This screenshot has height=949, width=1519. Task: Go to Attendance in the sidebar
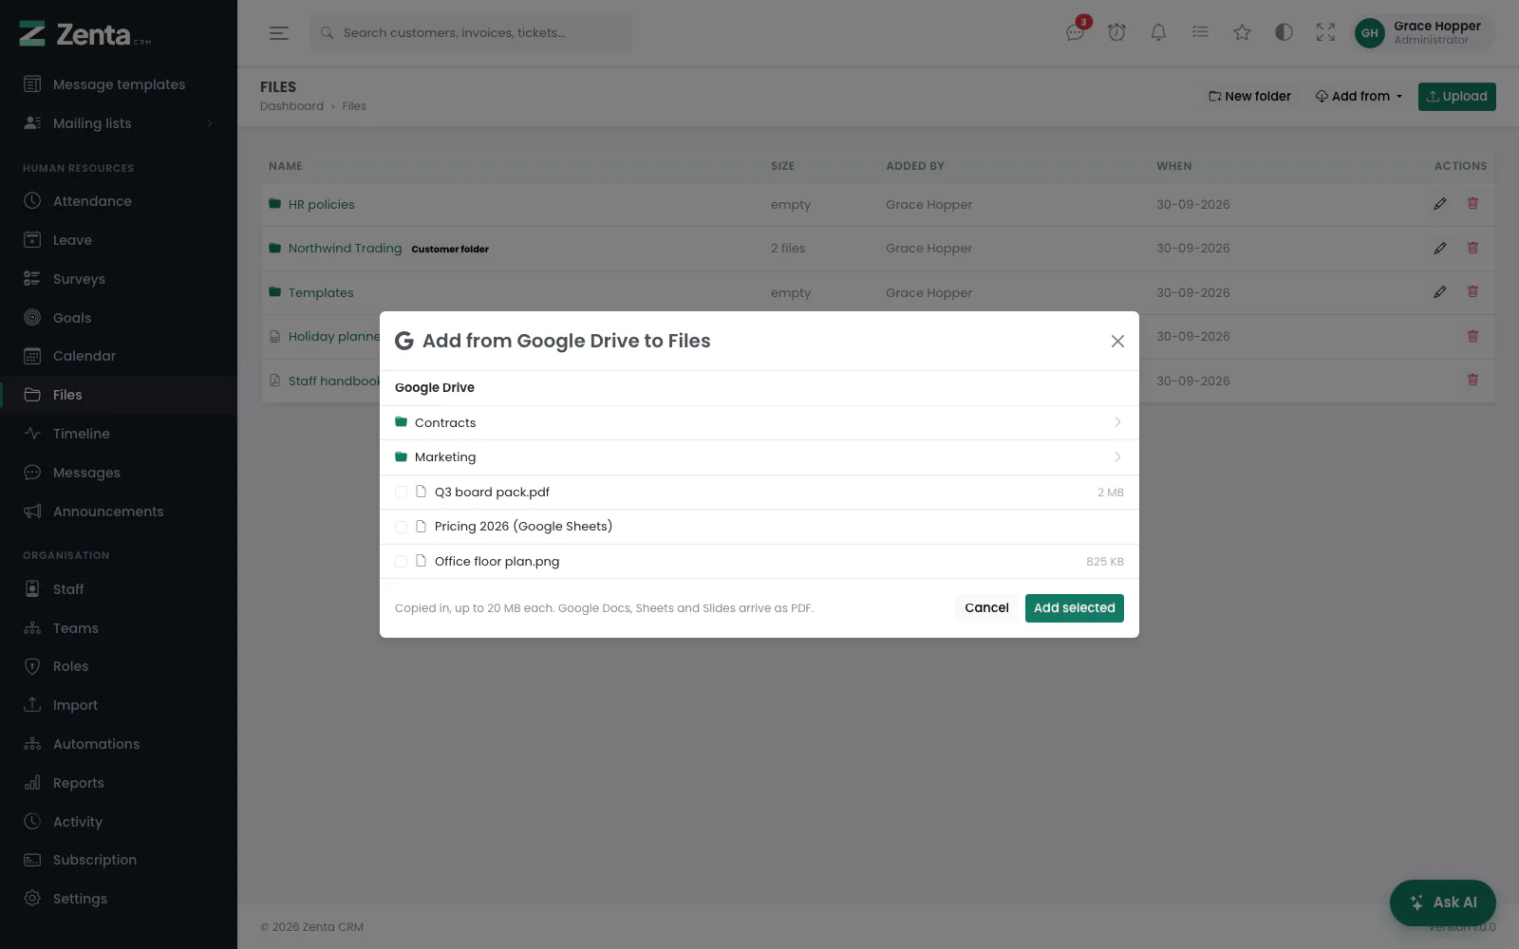tap(92, 201)
